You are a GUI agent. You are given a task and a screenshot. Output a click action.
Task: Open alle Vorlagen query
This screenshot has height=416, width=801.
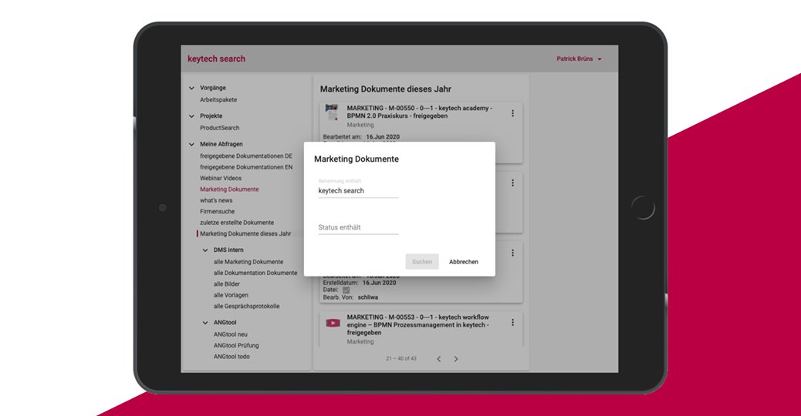point(231,295)
